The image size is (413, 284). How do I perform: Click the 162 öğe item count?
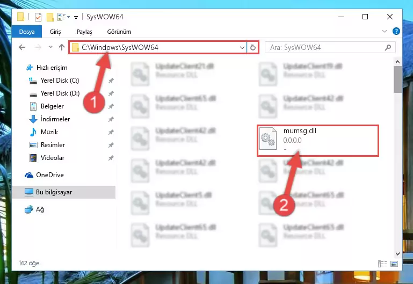point(29,263)
